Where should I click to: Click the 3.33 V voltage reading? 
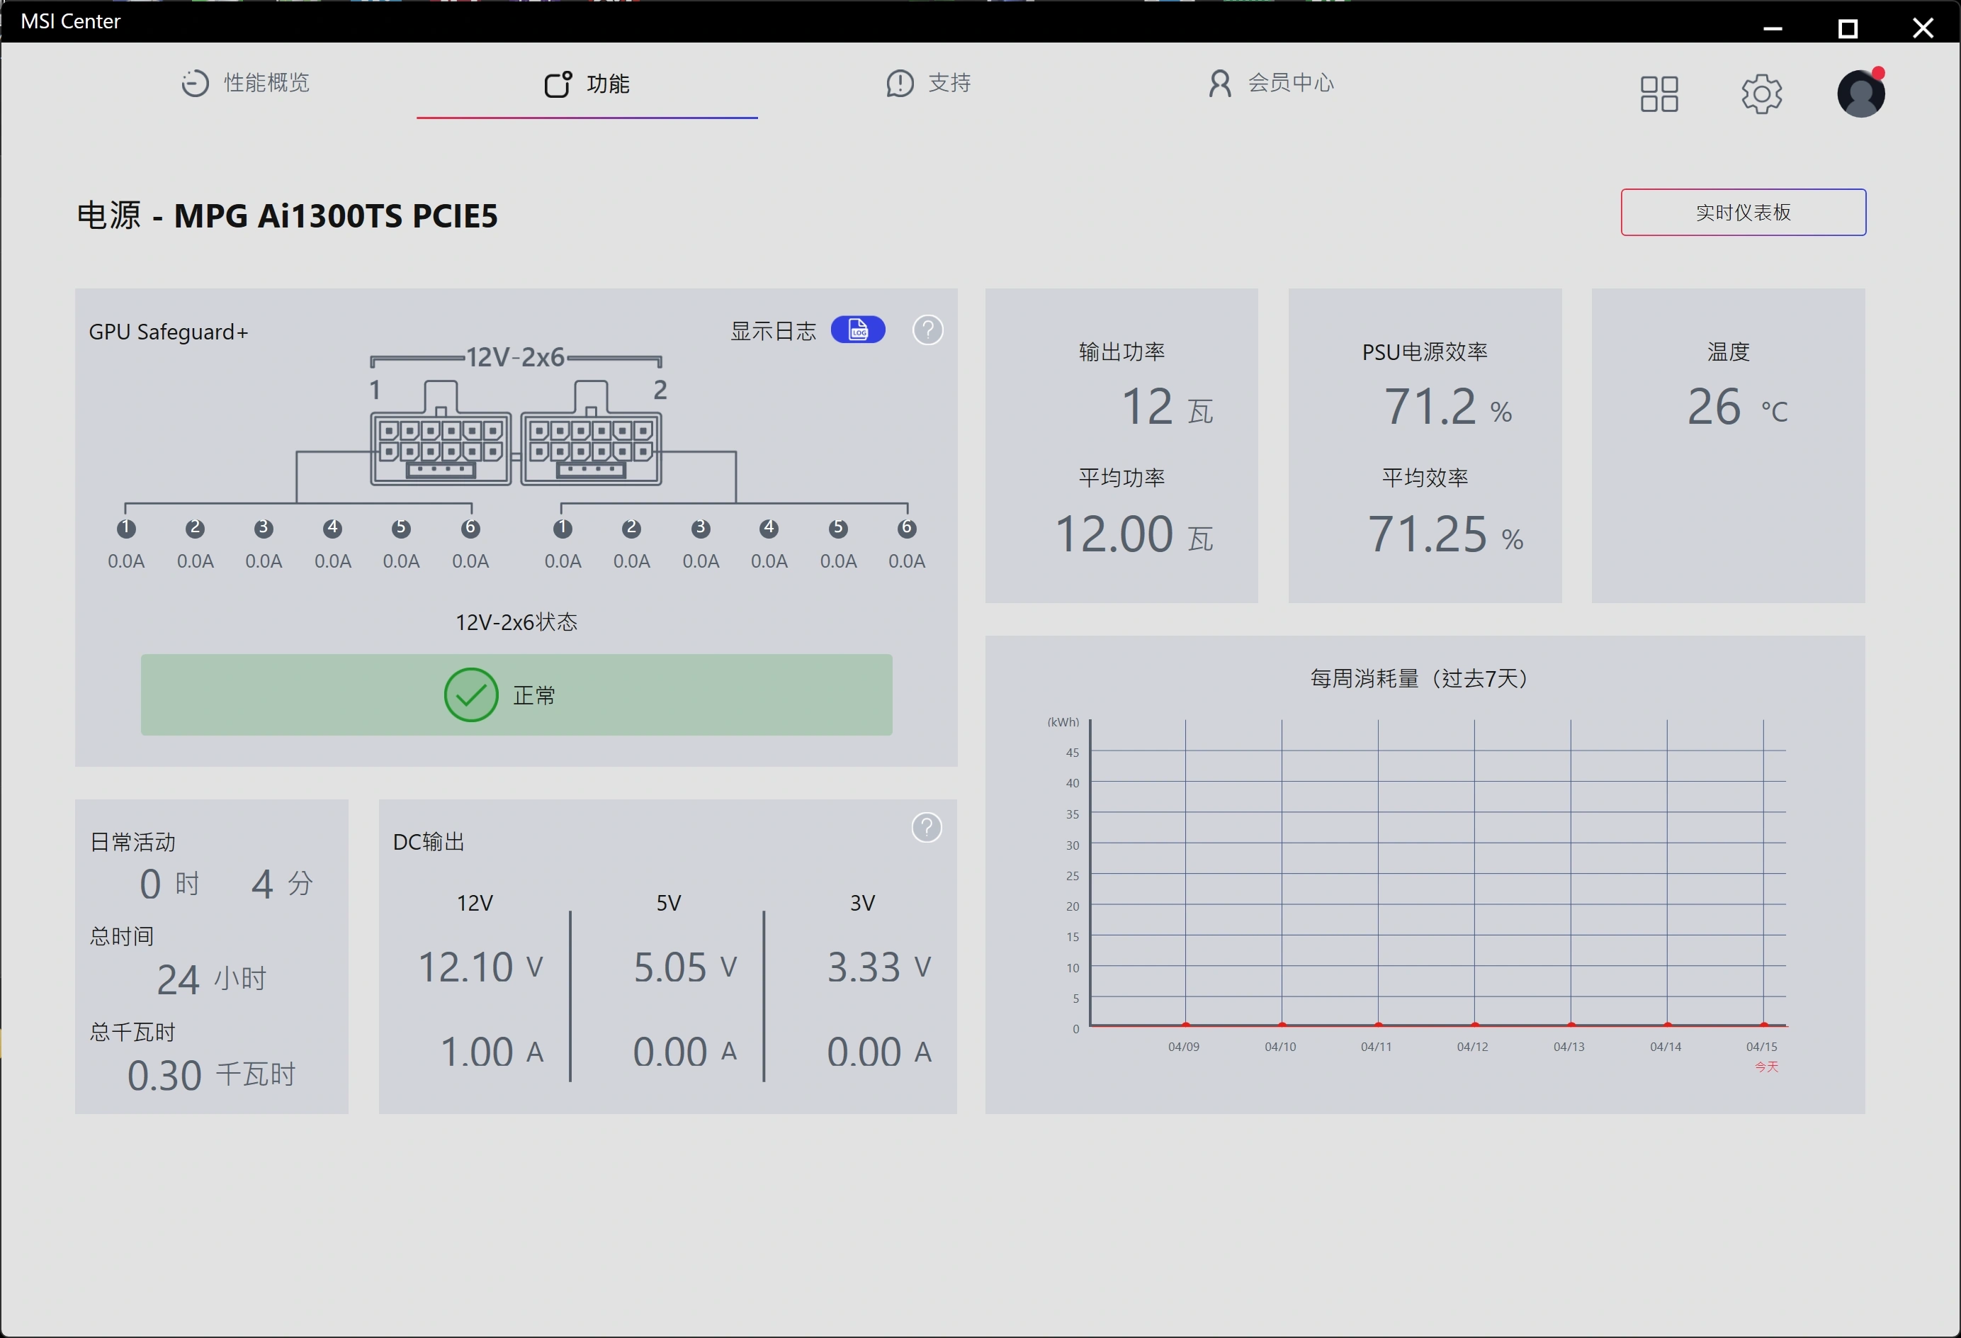click(878, 967)
